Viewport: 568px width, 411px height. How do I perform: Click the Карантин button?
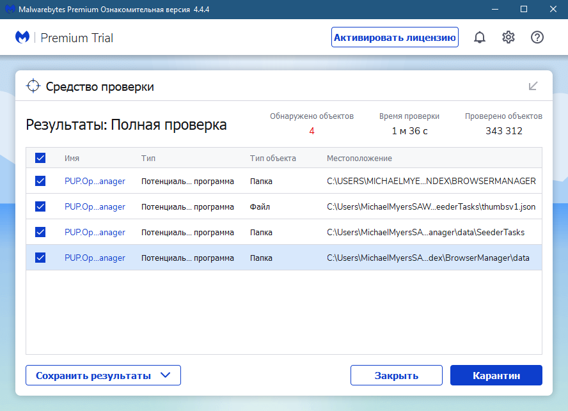point(496,375)
